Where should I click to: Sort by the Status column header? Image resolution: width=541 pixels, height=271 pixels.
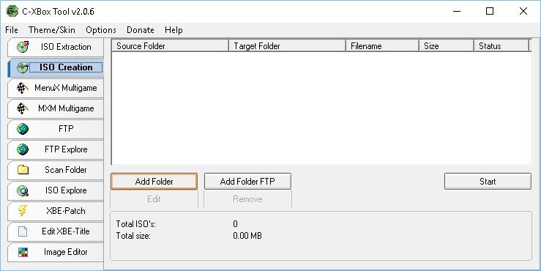(501, 46)
